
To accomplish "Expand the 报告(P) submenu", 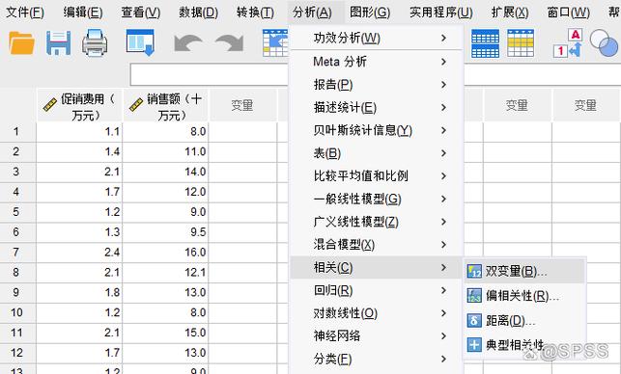I will click(377, 85).
